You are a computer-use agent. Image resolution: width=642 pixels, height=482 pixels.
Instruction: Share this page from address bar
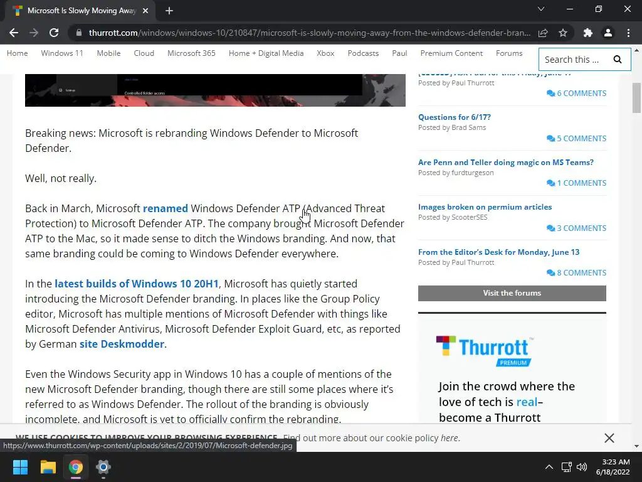tap(543, 33)
